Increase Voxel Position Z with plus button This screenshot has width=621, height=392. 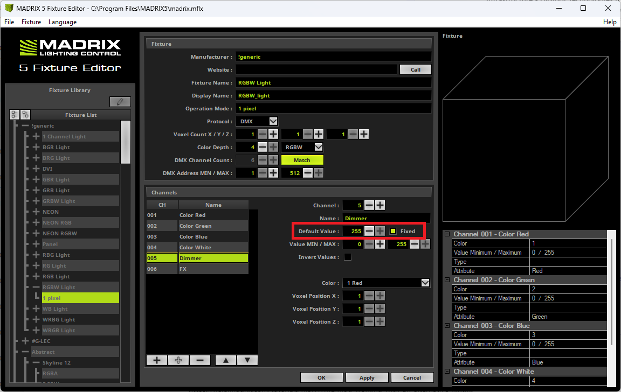380,321
